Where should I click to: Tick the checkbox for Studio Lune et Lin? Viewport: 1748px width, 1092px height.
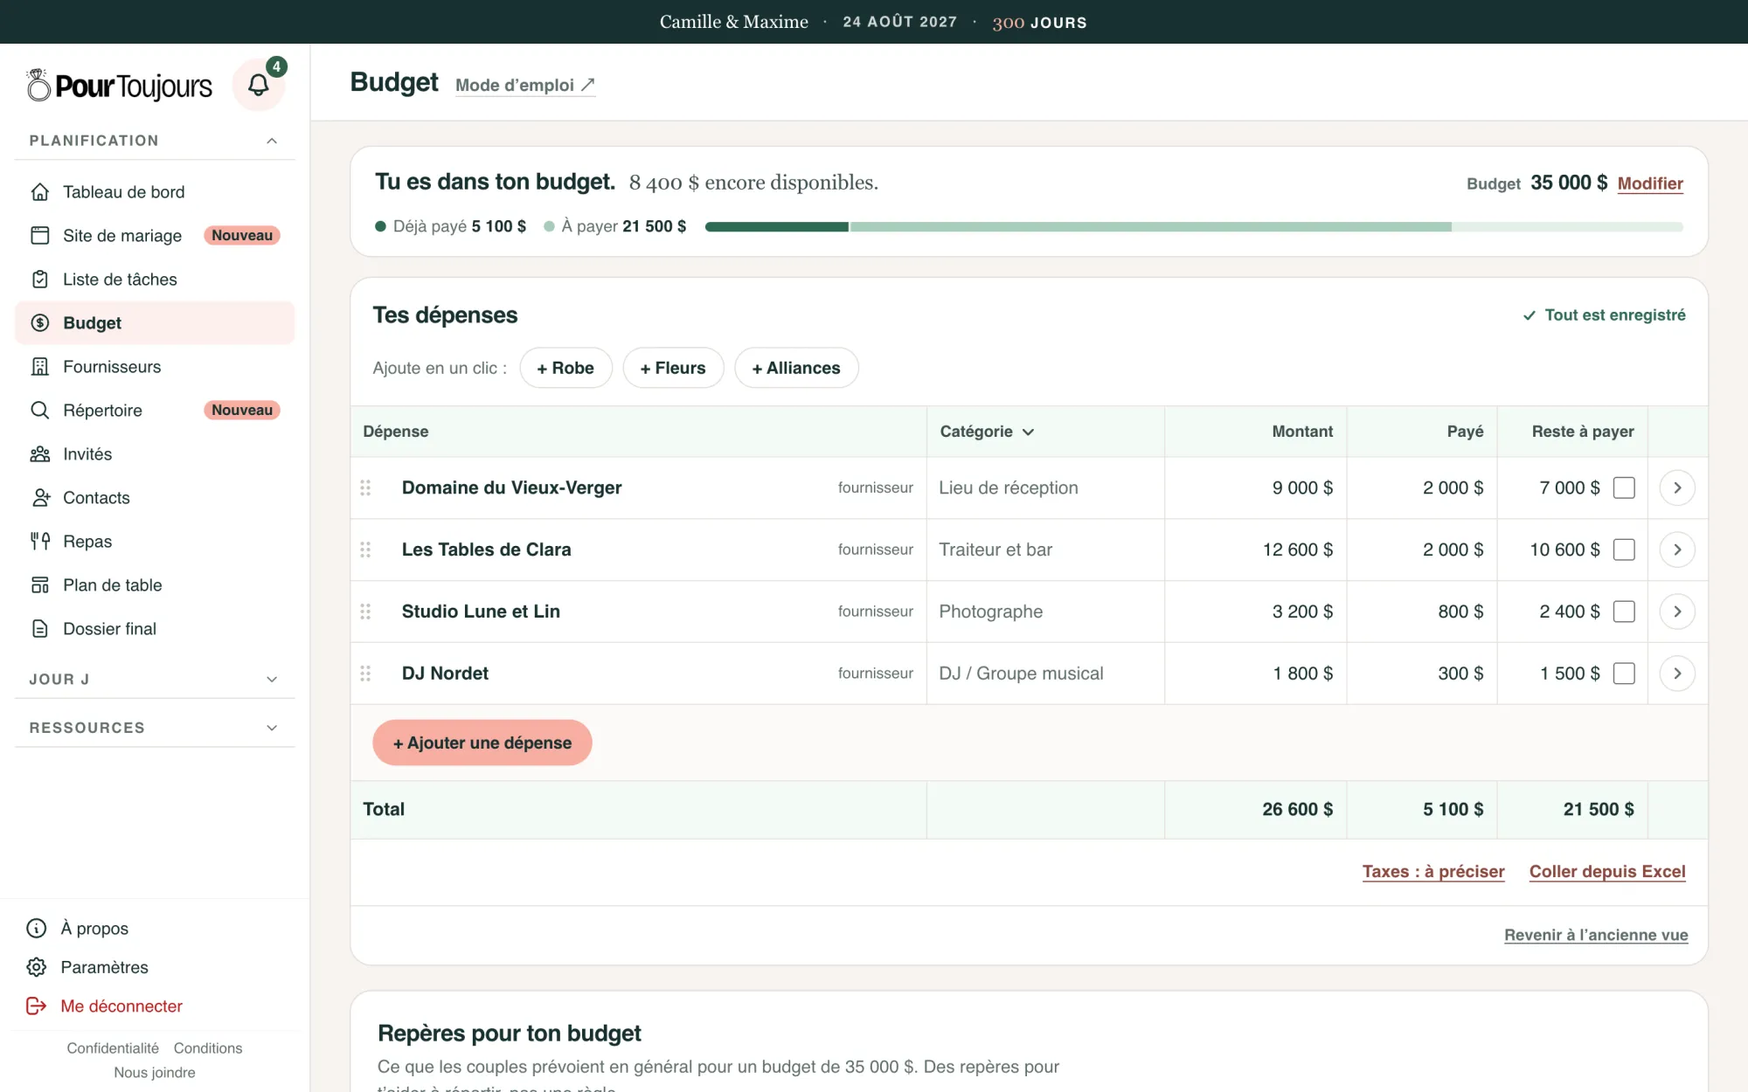[x=1624, y=612]
